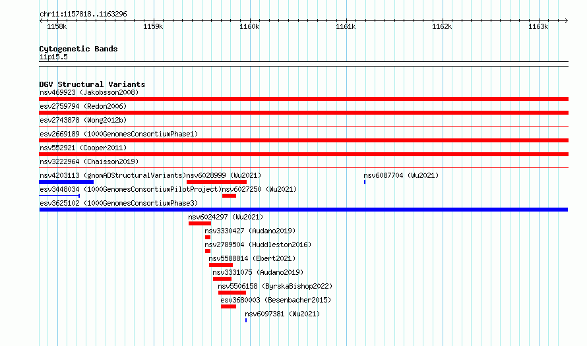This screenshot has height=346, width=587.
Task: Click the small blue mark below nsv6087704
Action: click(x=365, y=182)
